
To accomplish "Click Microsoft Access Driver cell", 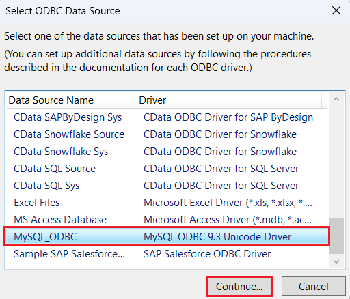I will (228, 220).
